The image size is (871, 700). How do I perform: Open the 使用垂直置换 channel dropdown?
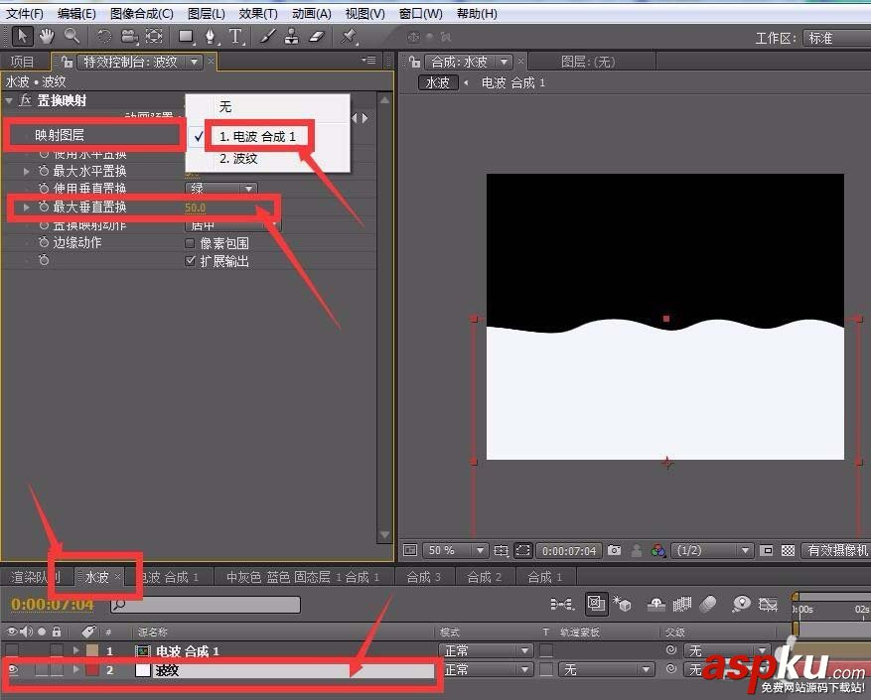[220, 189]
